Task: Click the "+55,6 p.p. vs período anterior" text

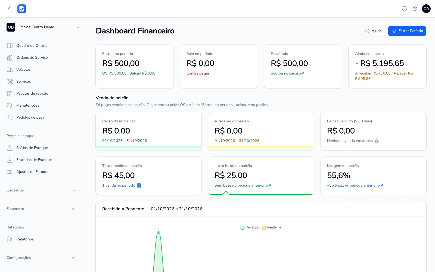Action: [352, 186]
